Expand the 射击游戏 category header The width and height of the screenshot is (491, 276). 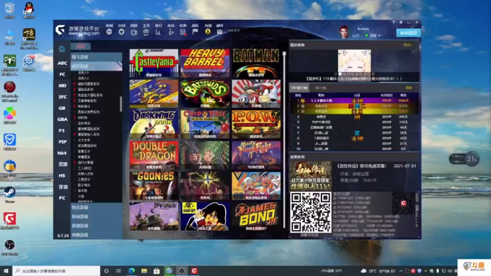tap(96, 207)
